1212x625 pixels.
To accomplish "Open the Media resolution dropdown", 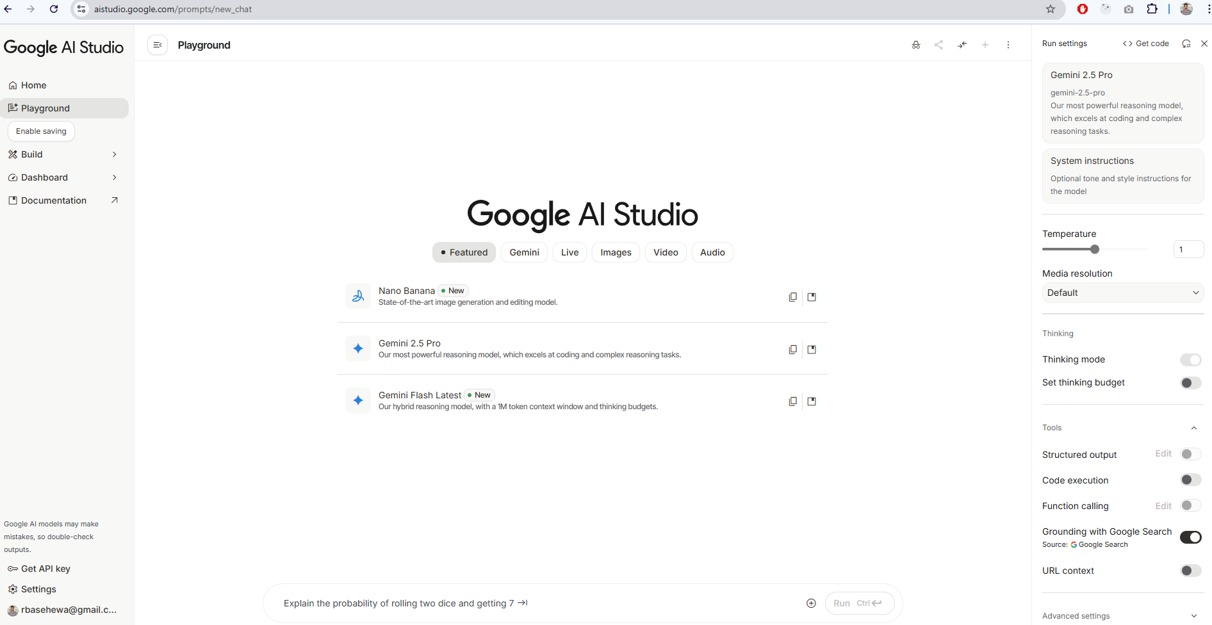I will [1122, 293].
